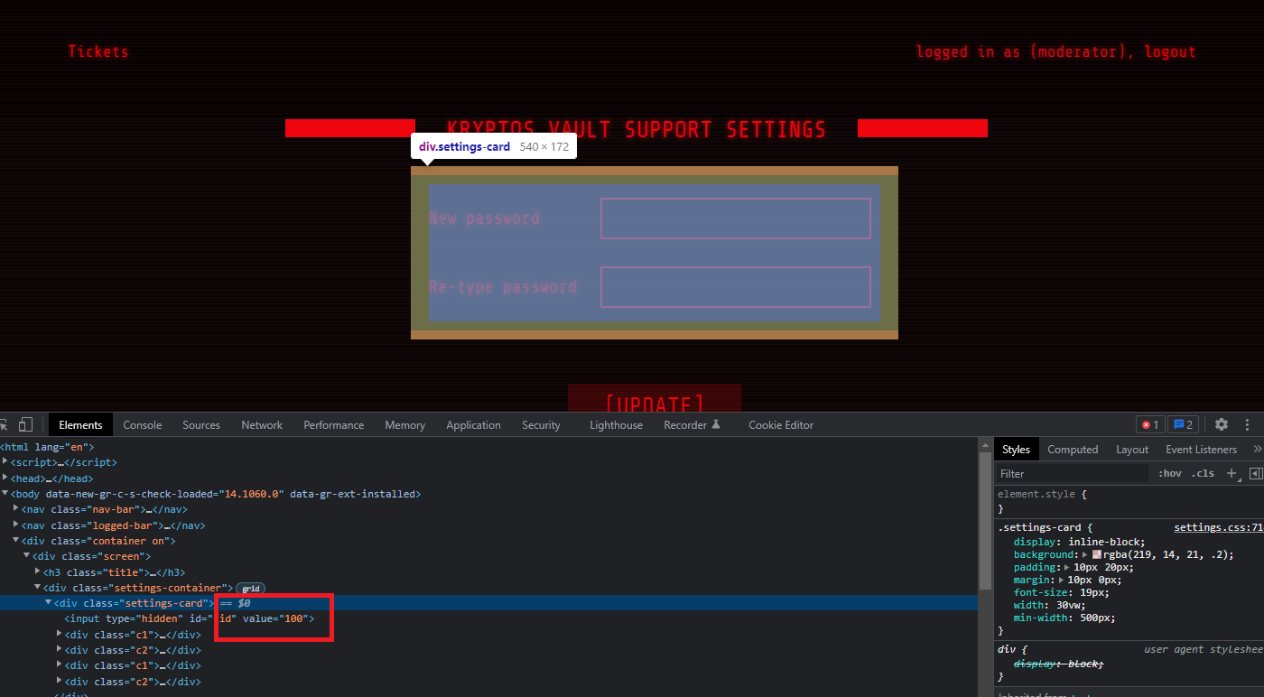Add new style rule with plus icon
The height and width of the screenshot is (697, 1264).
pyautogui.click(x=1232, y=473)
